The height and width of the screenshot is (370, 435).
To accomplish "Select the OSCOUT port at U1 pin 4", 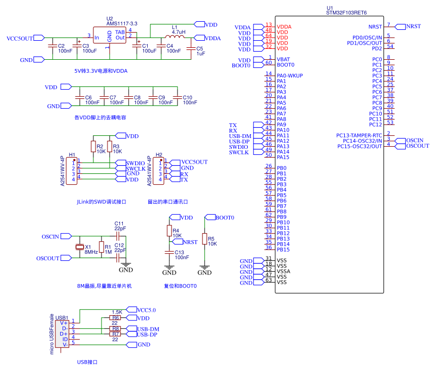I will click(x=400, y=146).
